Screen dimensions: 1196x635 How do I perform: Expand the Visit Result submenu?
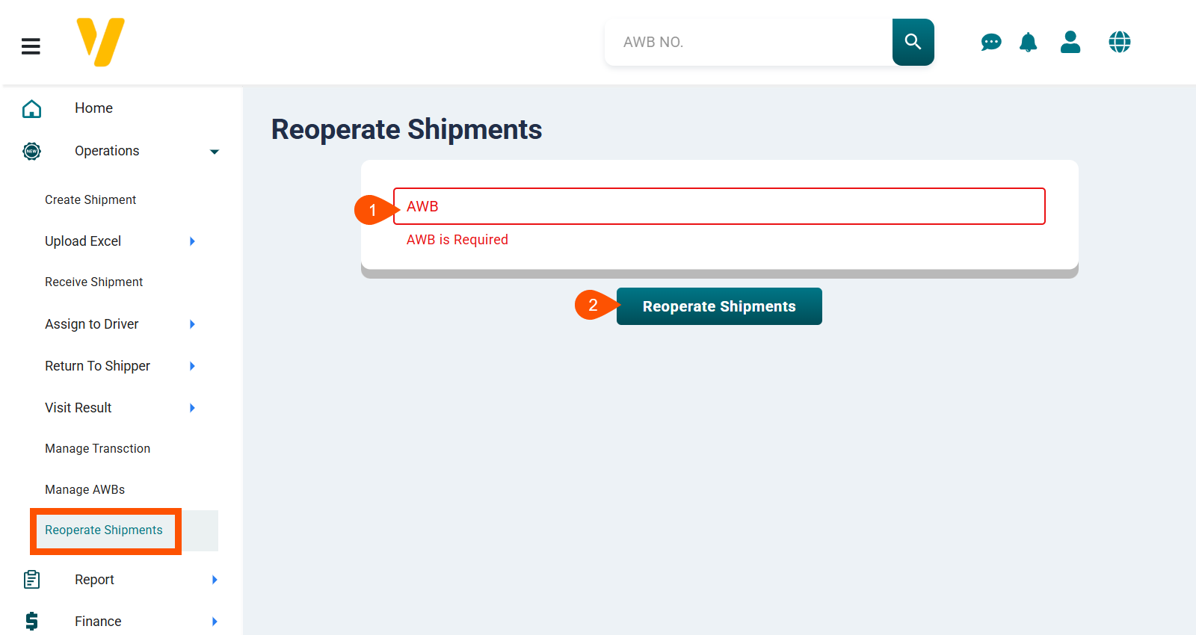click(192, 408)
